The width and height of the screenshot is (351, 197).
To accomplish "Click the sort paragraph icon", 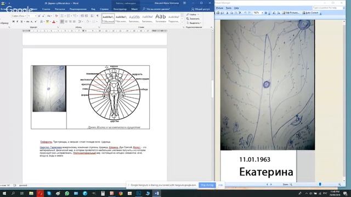I will pos(92,16).
